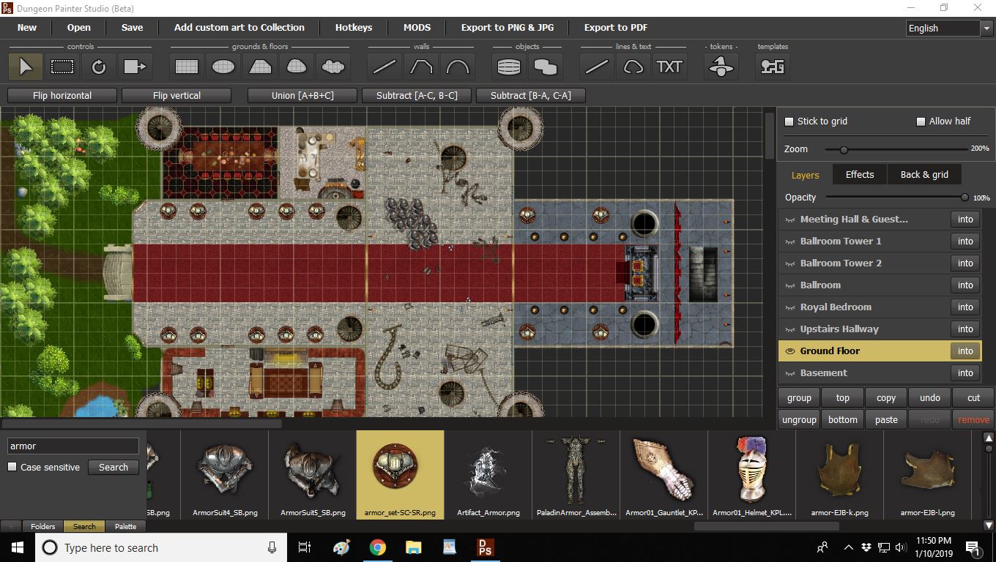This screenshot has height=562, width=996.
Task: Select the arrow pointer control tool
Action: [x=26, y=67]
